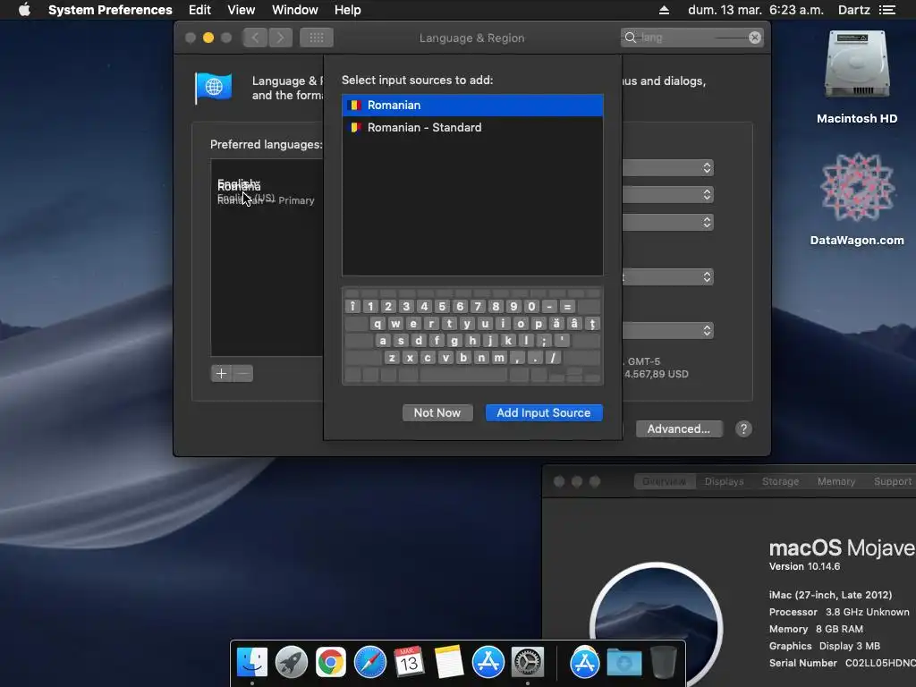Clear the search field with X button
916x687 pixels.
[x=754, y=38]
